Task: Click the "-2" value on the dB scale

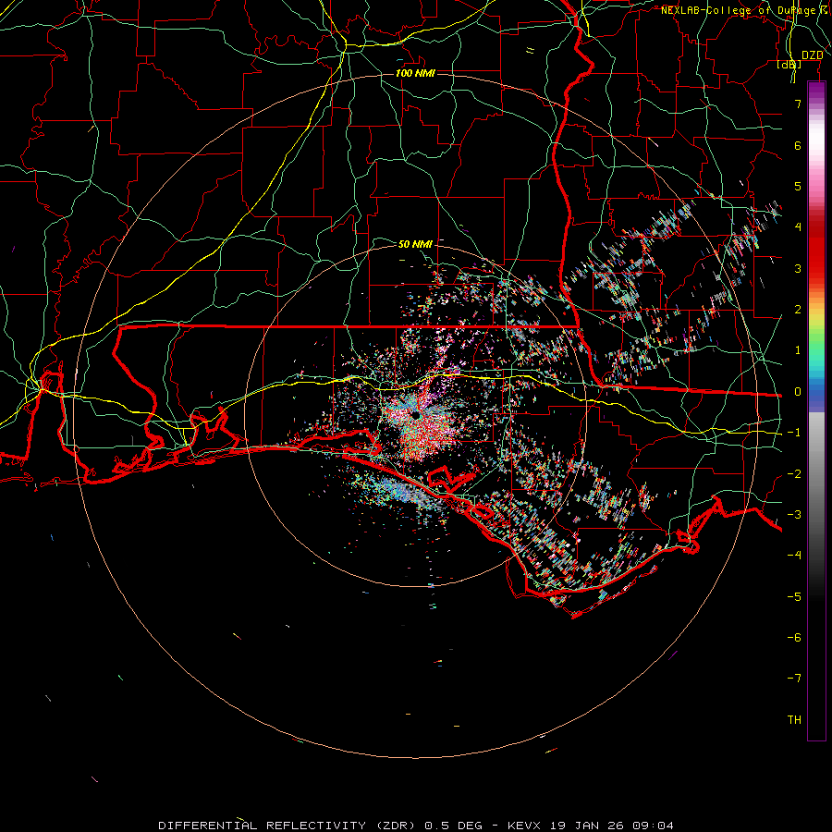Action: [794, 474]
